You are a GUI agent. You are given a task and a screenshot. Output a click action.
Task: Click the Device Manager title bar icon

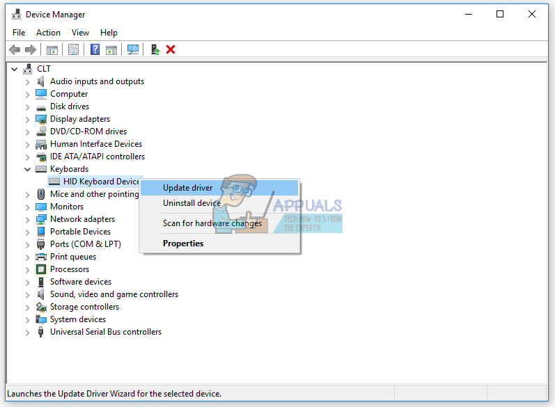click(x=16, y=15)
